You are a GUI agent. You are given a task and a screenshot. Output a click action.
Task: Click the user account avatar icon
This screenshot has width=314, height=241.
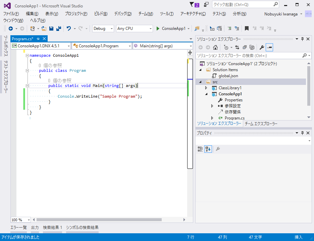coord(308,14)
